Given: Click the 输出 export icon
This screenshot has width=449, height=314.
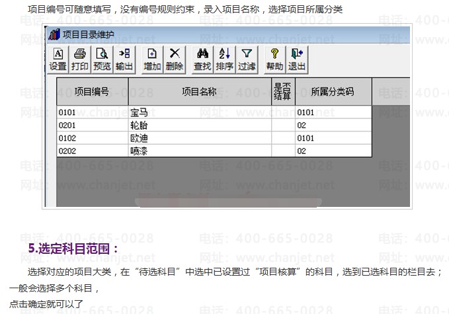Looking at the screenshot, I should pos(124,59).
